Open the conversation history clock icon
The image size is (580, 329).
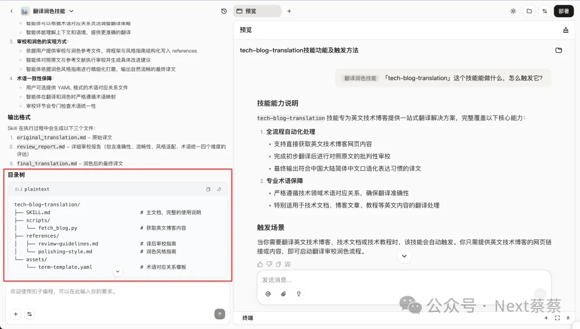tap(224, 11)
